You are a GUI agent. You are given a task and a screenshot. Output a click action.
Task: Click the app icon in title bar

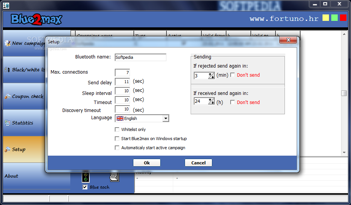tap(6, 5)
